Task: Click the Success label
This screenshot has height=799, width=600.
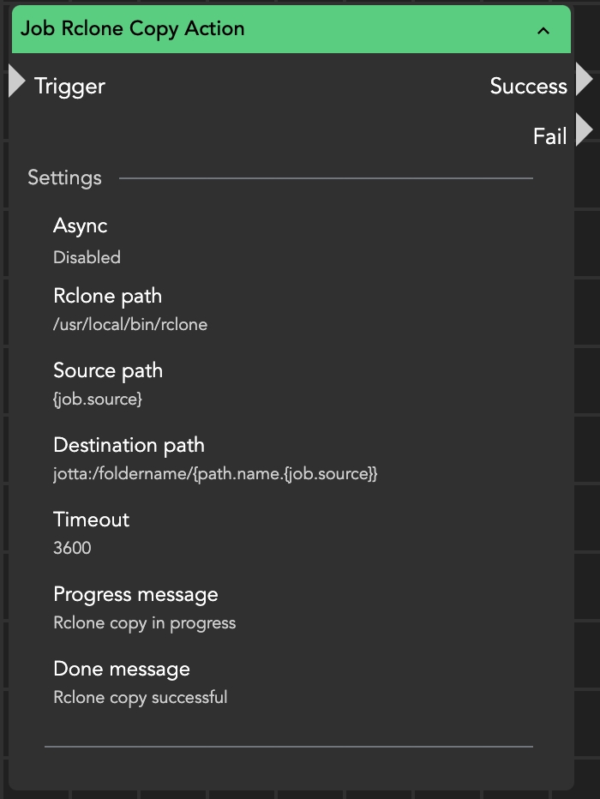Action: (x=528, y=86)
